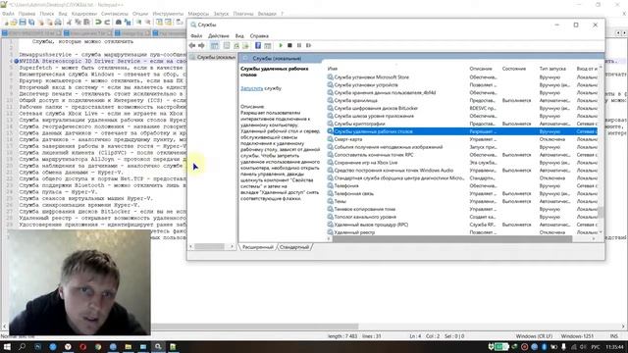The height and width of the screenshot is (353, 628).
Task: Select Сохранение игр на Xbox Live row
Action: pyautogui.click(x=462, y=163)
